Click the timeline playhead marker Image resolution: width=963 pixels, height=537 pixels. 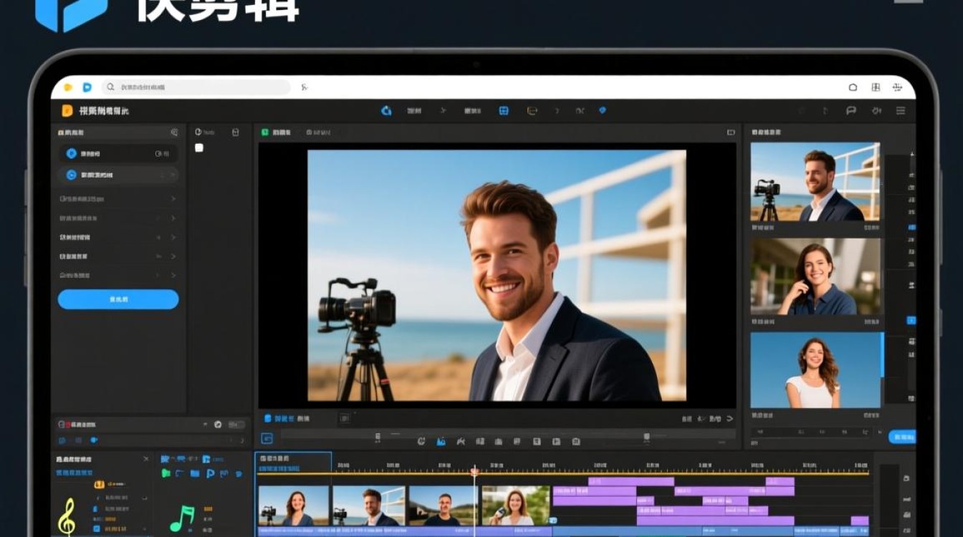474,471
